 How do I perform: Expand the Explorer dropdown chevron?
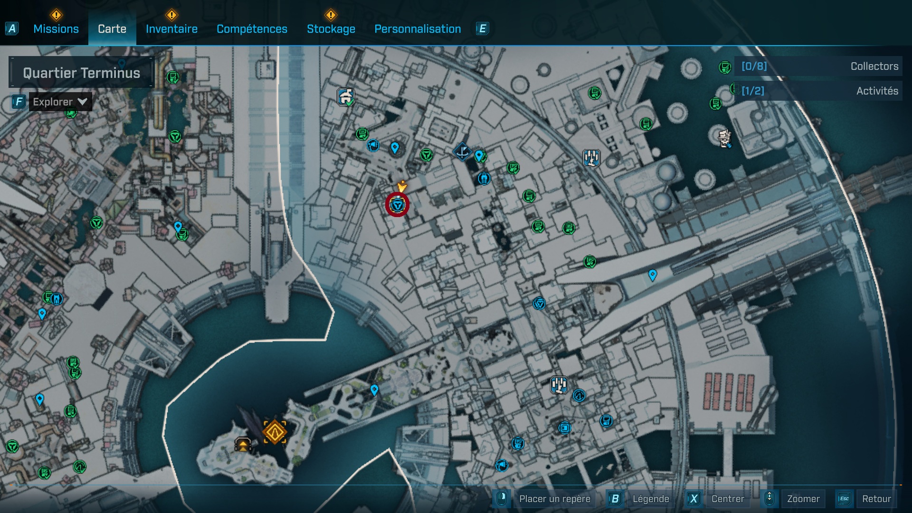pos(82,102)
